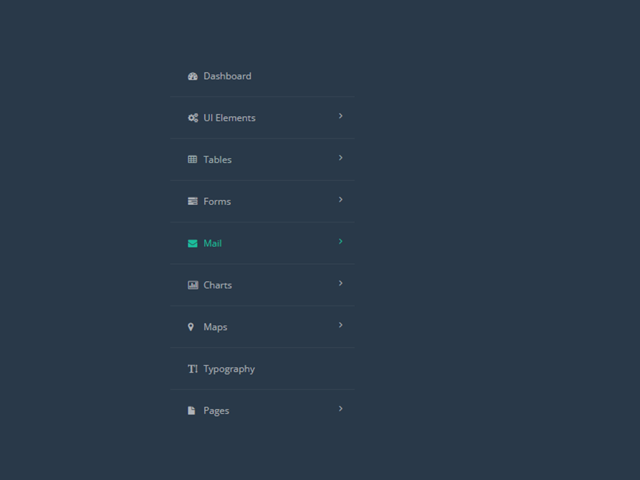This screenshot has height=480, width=640.
Task: Select the Typography menu label
Action: click(229, 369)
